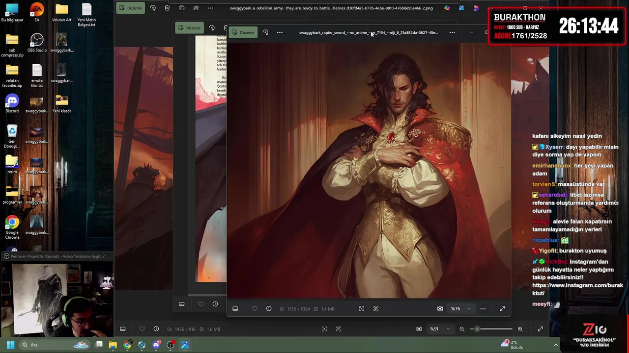This screenshot has height=353, width=629.
Task: Select sub compress.zip on desktop
Action: point(12,46)
